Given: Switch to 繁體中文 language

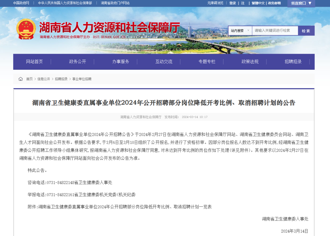Looking at the screenshot, I should coord(258,3).
